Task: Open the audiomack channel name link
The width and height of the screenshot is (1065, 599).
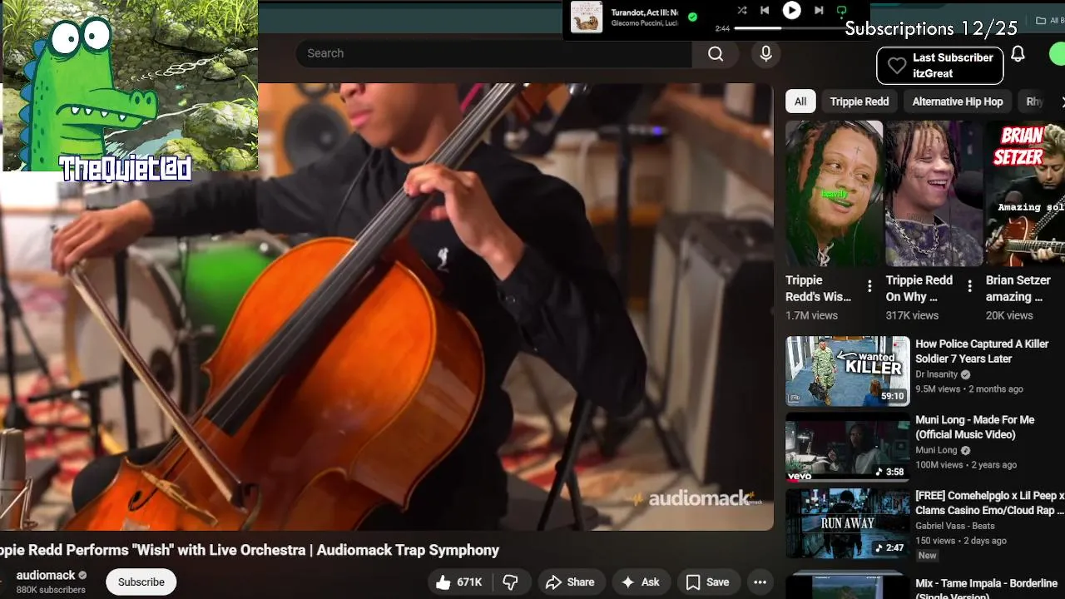Action: [x=46, y=575]
